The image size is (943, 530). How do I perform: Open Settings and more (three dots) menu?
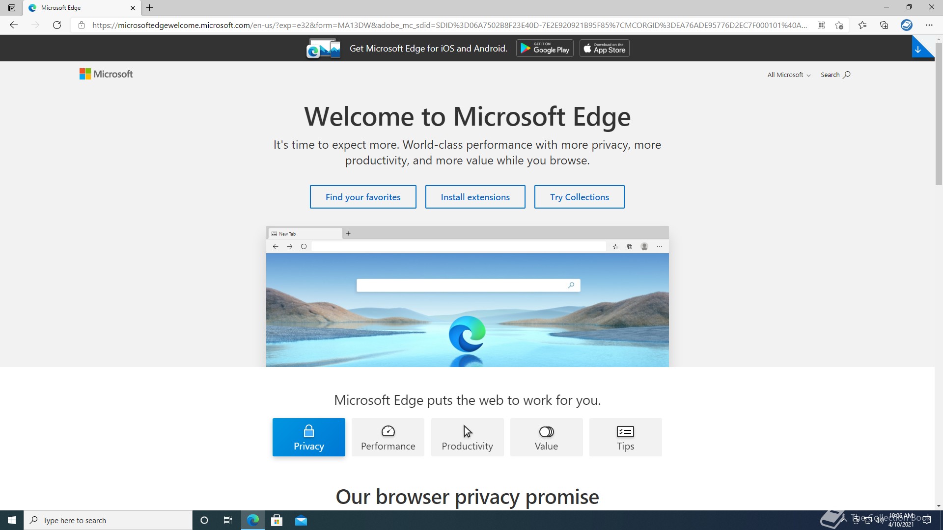pyautogui.click(x=929, y=25)
